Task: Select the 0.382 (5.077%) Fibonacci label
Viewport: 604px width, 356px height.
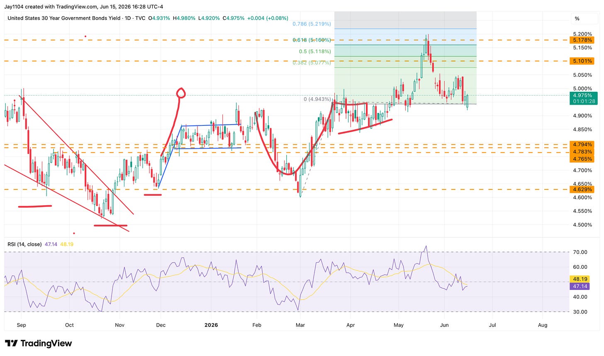Action: (x=312, y=63)
